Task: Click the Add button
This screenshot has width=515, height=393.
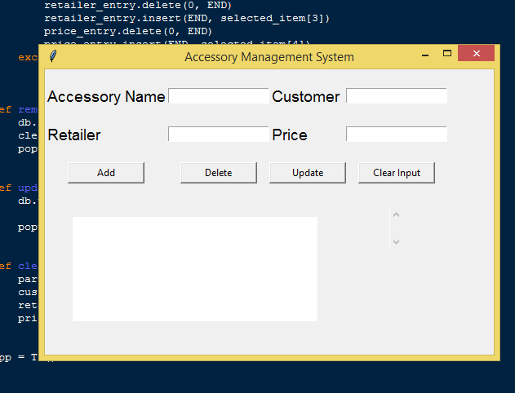Action: click(106, 173)
